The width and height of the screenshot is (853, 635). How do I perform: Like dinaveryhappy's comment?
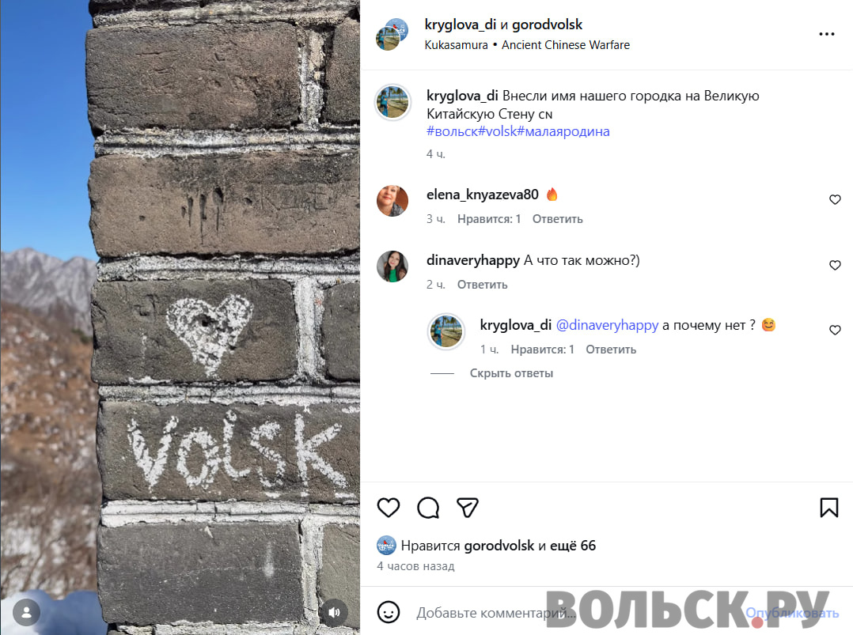click(835, 266)
